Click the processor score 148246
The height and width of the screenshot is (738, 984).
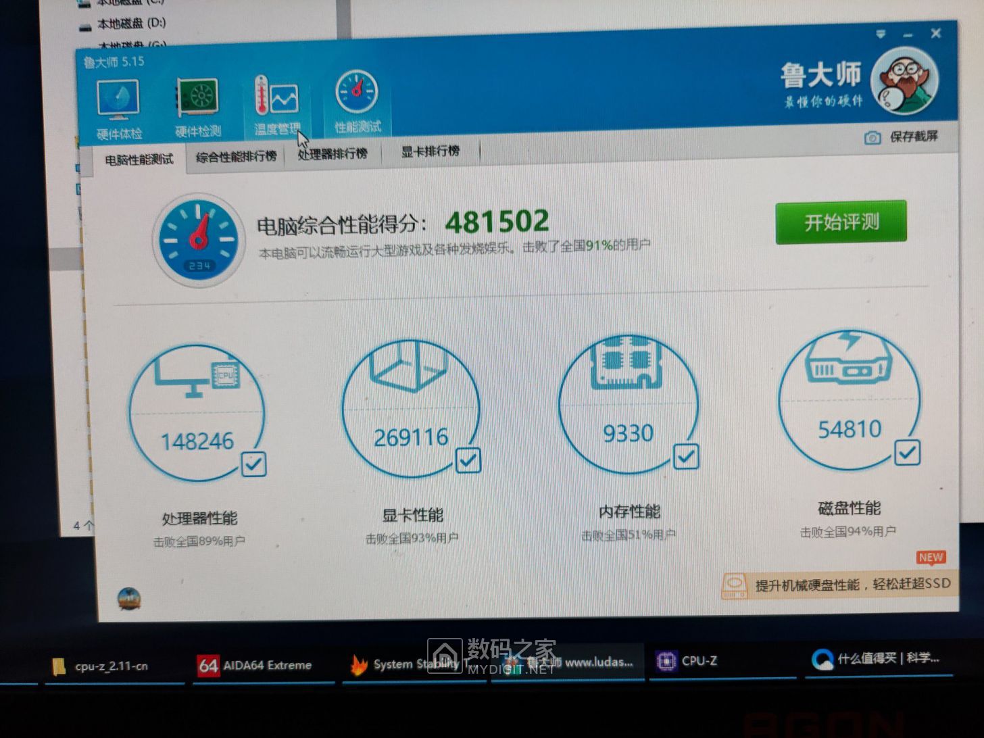(x=197, y=441)
